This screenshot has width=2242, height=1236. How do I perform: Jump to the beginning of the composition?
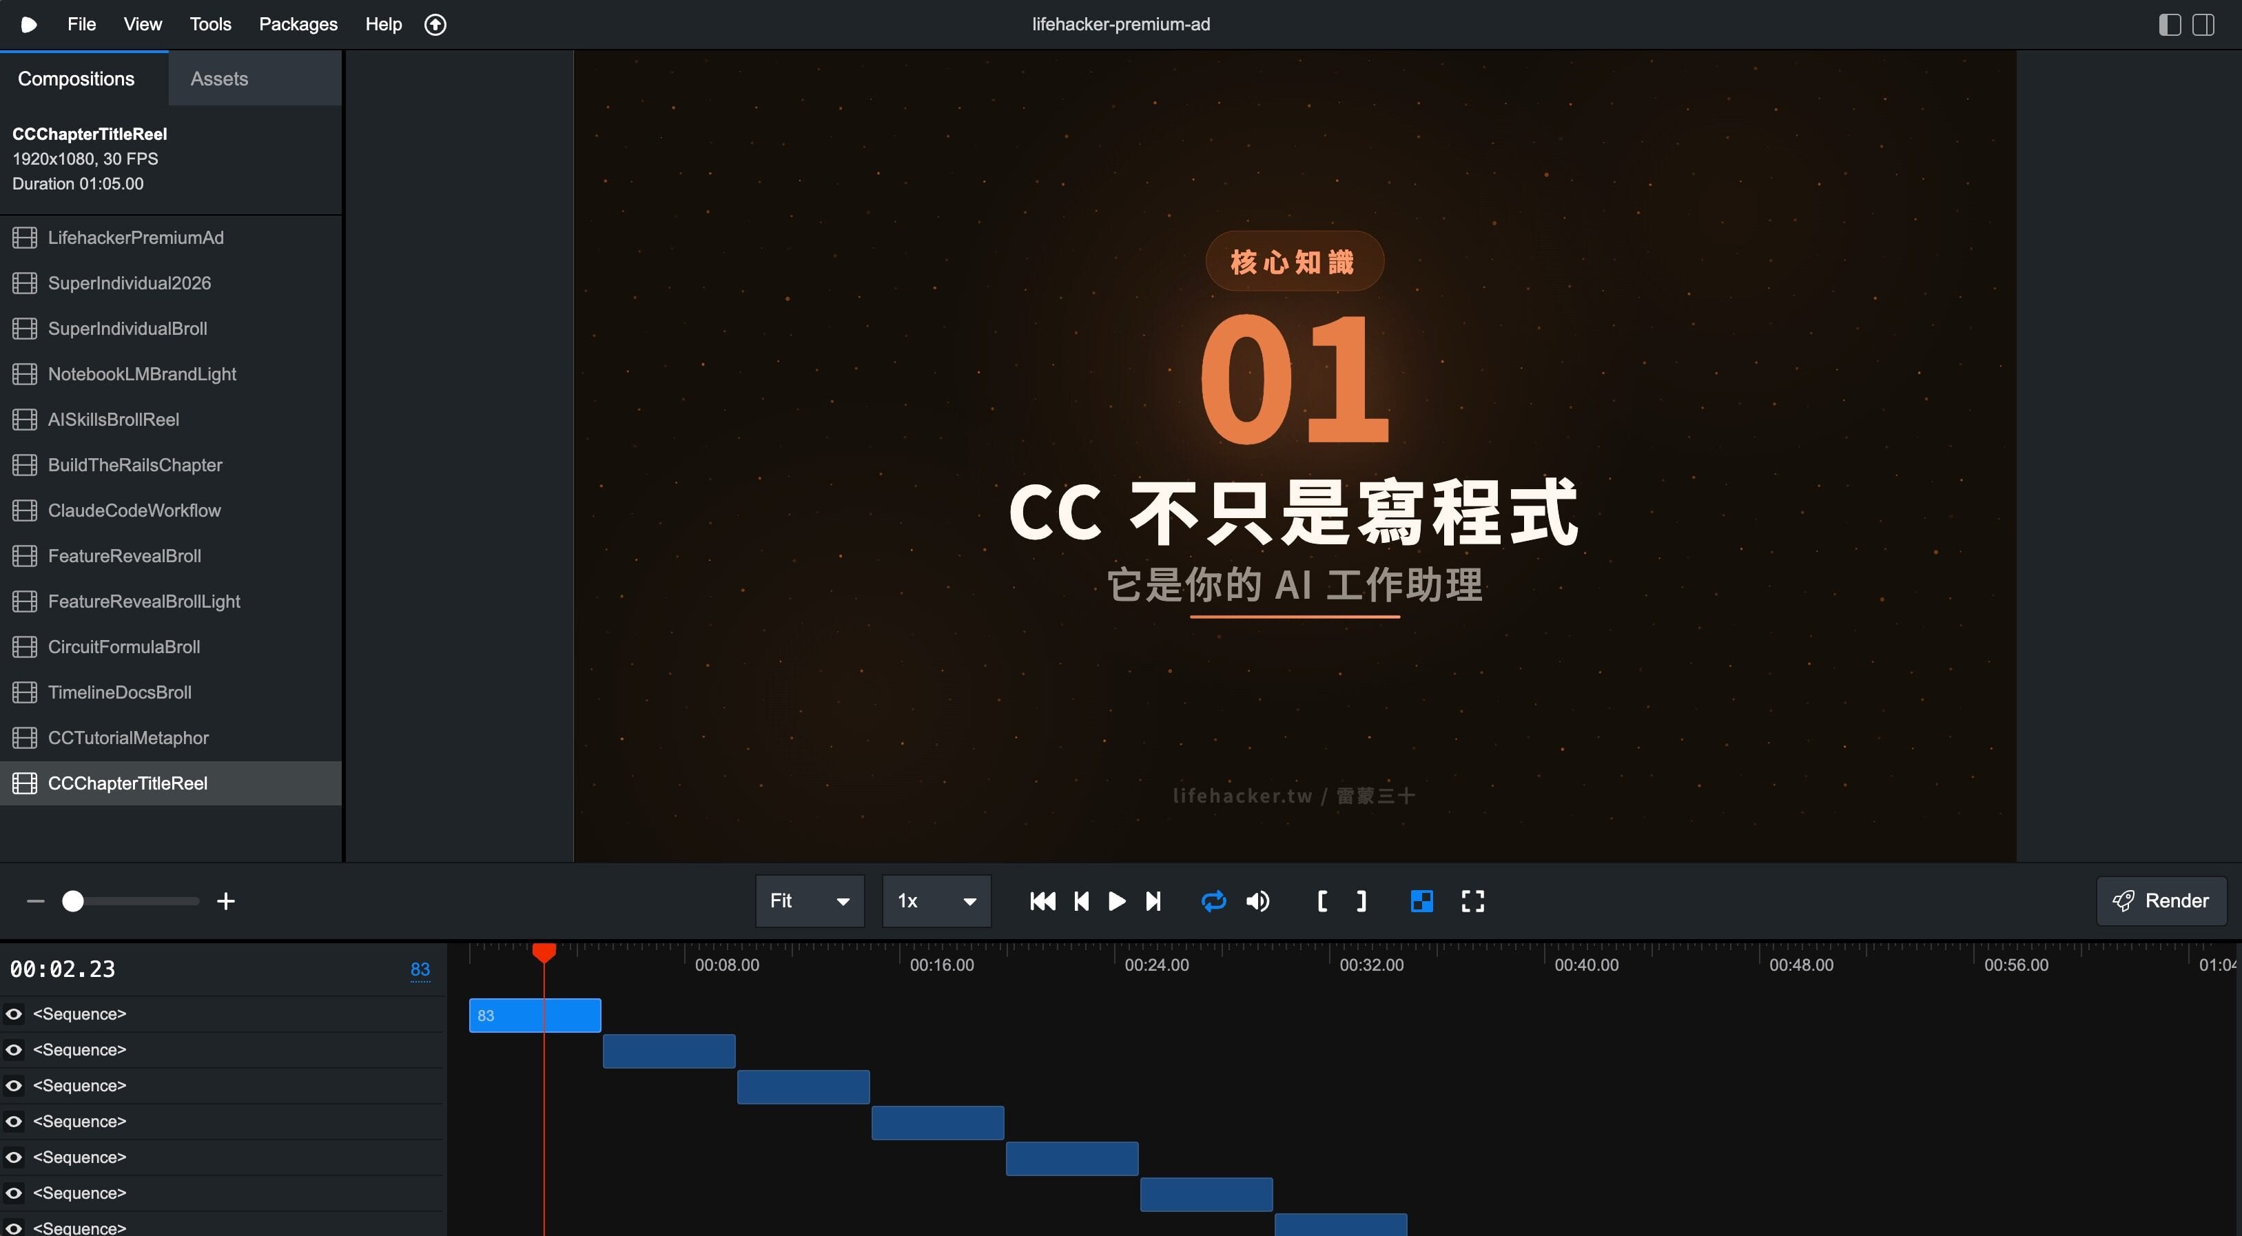(1042, 901)
